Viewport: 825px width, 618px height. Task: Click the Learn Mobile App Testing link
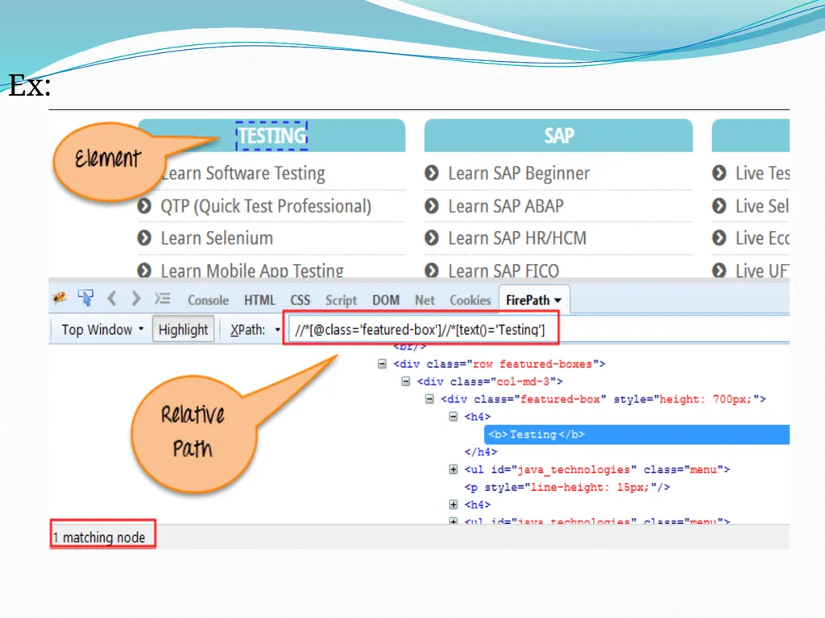252,270
